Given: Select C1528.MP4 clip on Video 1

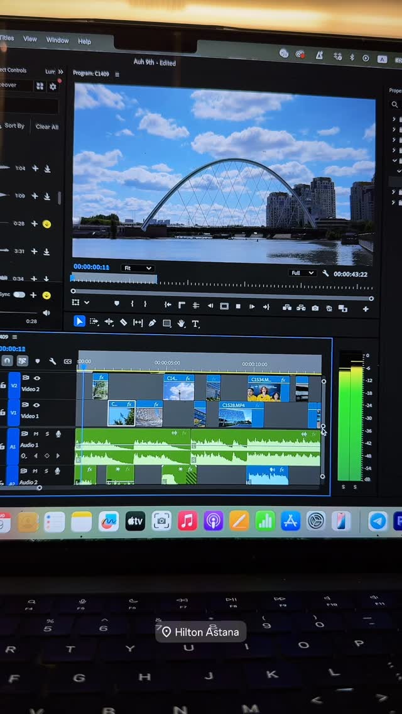Looking at the screenshot, I should (x=241, y=414).
